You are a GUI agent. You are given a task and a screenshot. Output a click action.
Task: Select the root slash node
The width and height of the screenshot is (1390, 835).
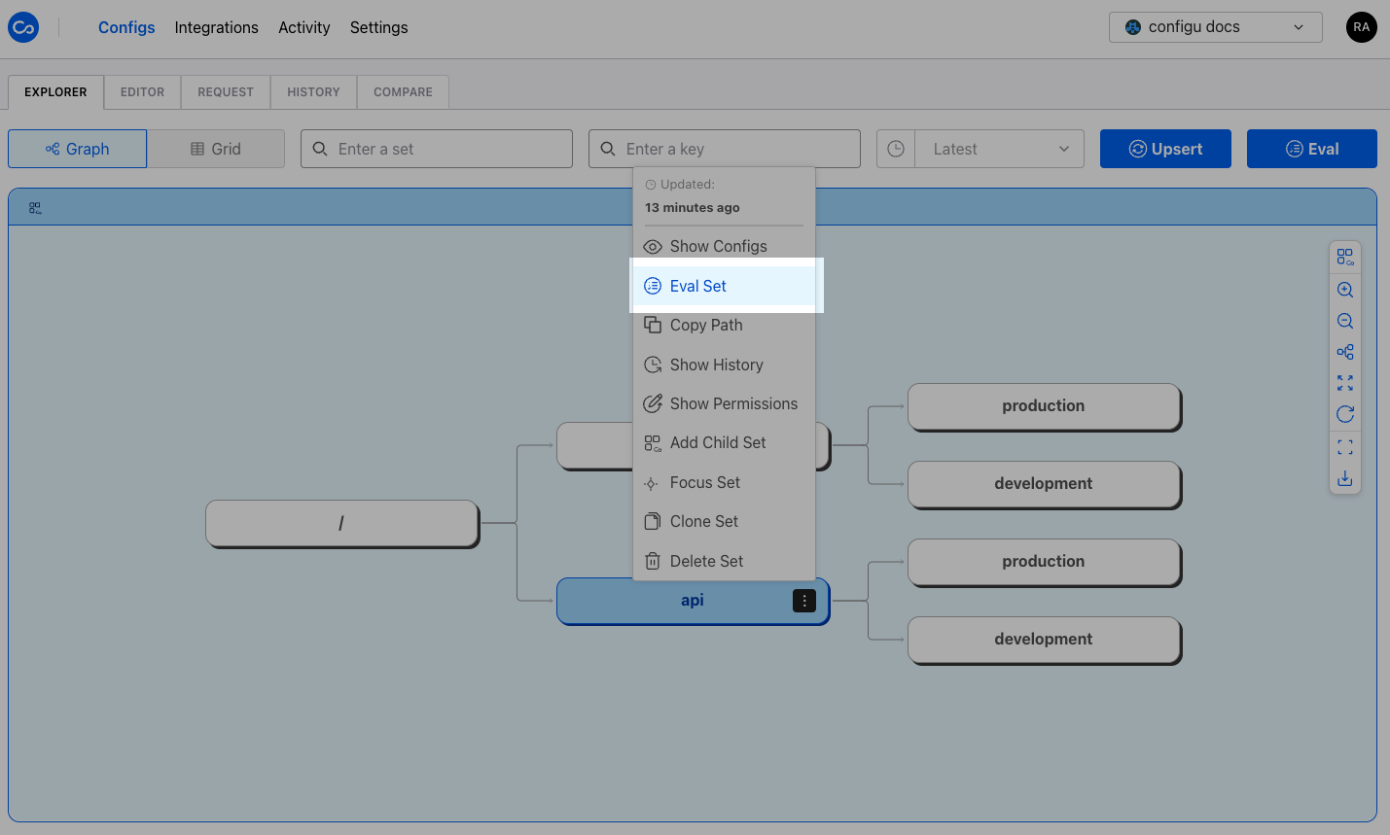[x=342, y=524]
